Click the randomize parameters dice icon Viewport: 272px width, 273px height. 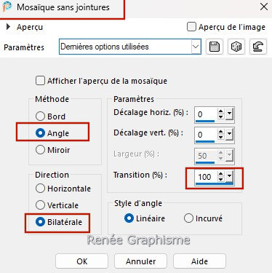(x=236, y=47)
